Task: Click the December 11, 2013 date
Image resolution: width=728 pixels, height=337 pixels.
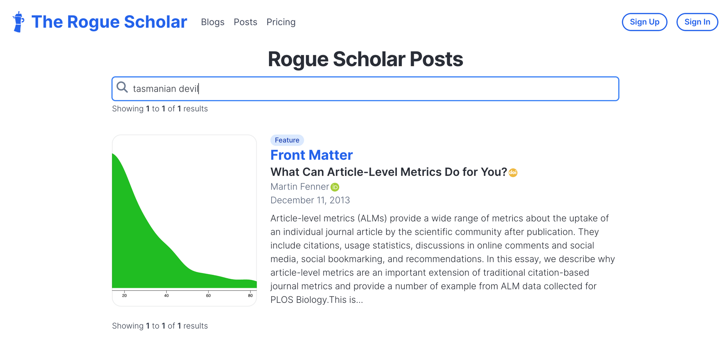Action: (x=310, y=200)
